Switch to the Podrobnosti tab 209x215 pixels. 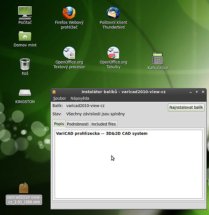point(78,124)
